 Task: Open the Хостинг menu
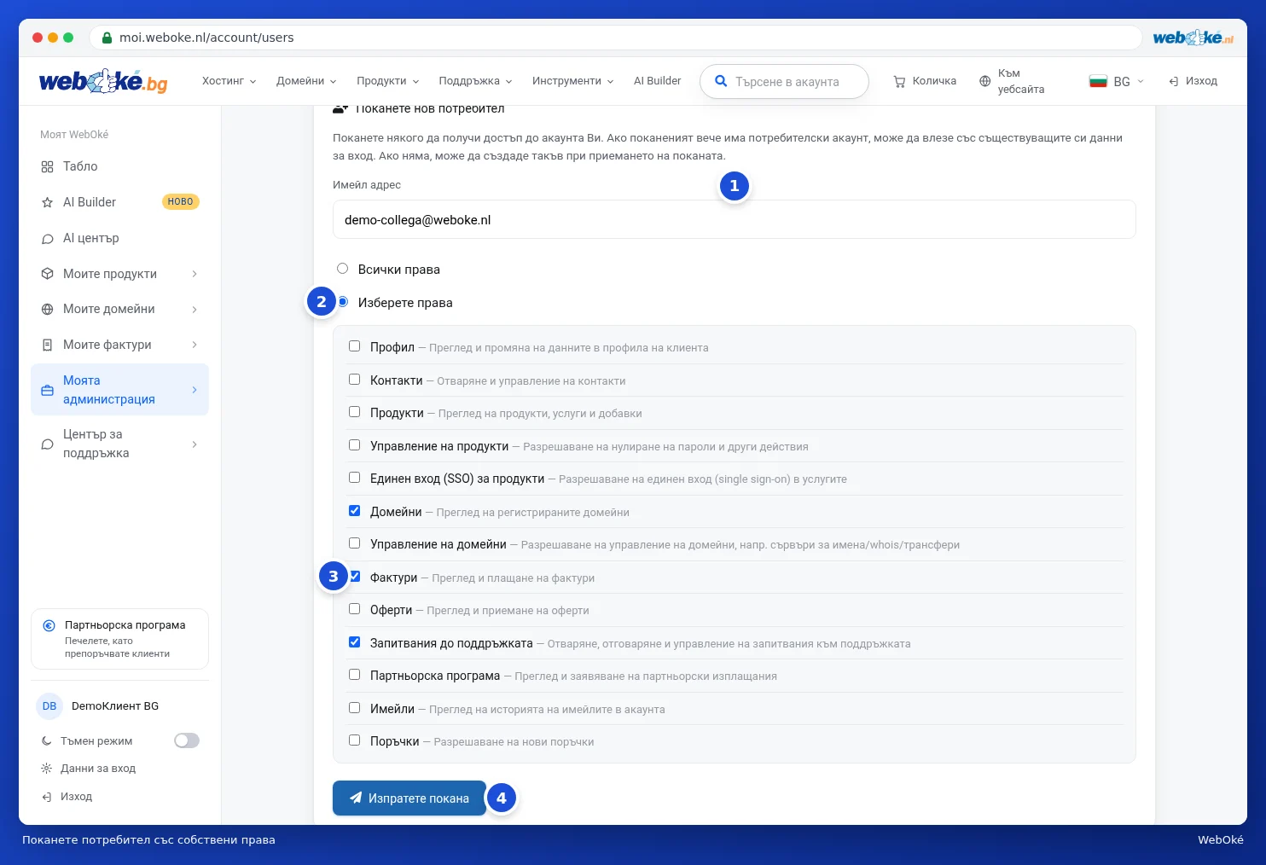pyautogui.click(x=229, y=81)
